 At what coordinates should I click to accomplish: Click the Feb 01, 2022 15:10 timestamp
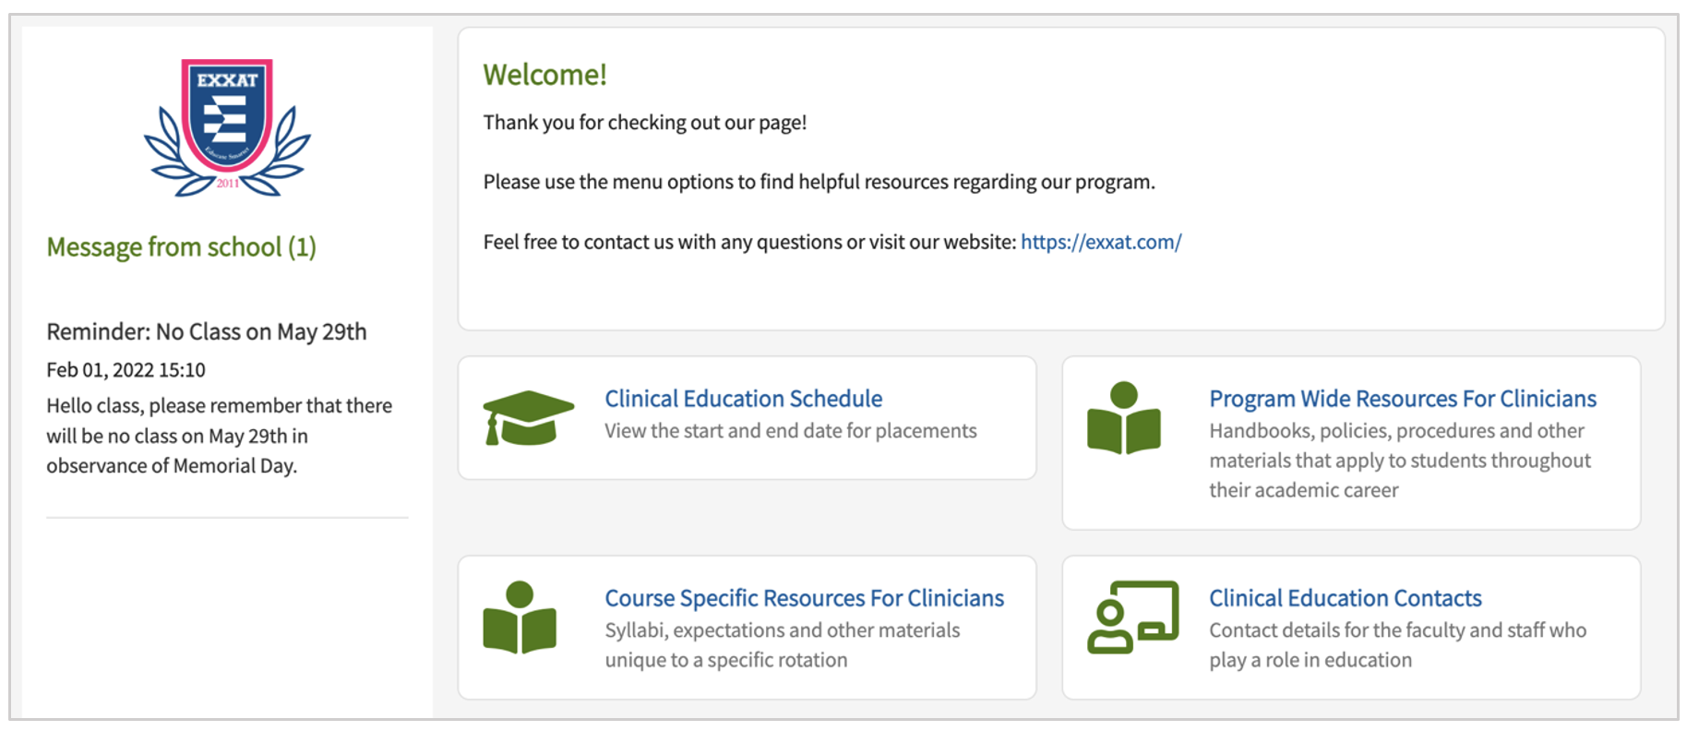coord(126,370)
